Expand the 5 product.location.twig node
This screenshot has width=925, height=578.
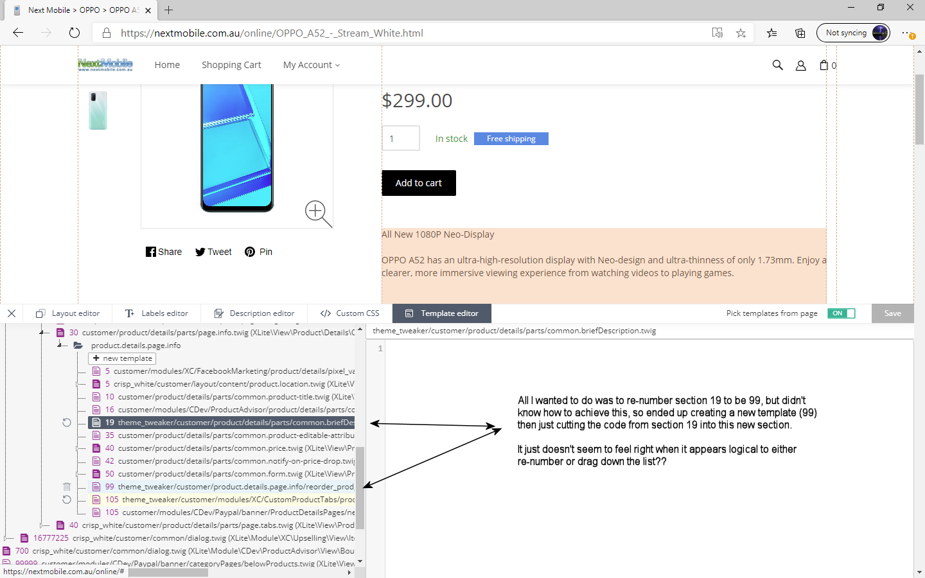(78, 384)
